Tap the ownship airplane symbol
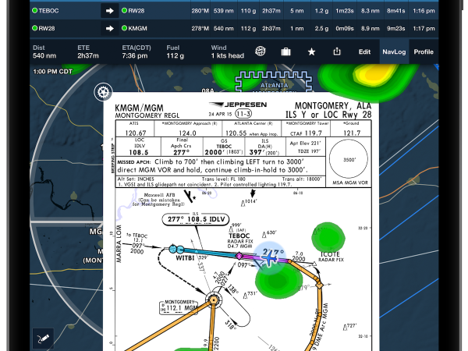 (x=271, y=257)
